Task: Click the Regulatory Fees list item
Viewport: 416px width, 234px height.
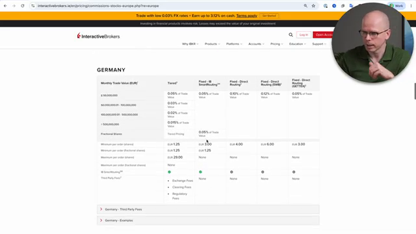Action: pyautogui.click(x=179, y=196)
